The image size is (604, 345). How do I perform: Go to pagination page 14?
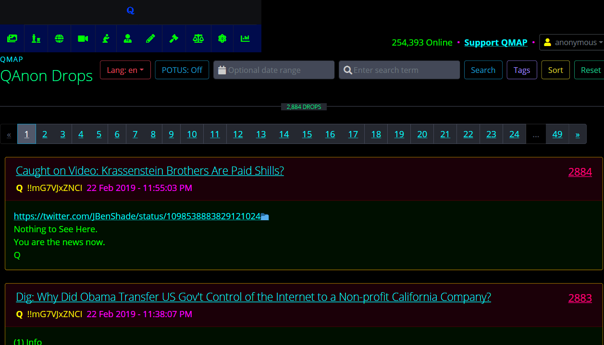[x=284, y=134]
